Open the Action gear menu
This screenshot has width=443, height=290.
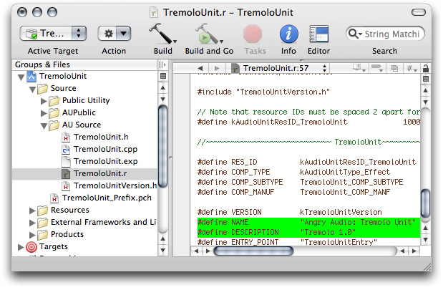click(114, 34)
